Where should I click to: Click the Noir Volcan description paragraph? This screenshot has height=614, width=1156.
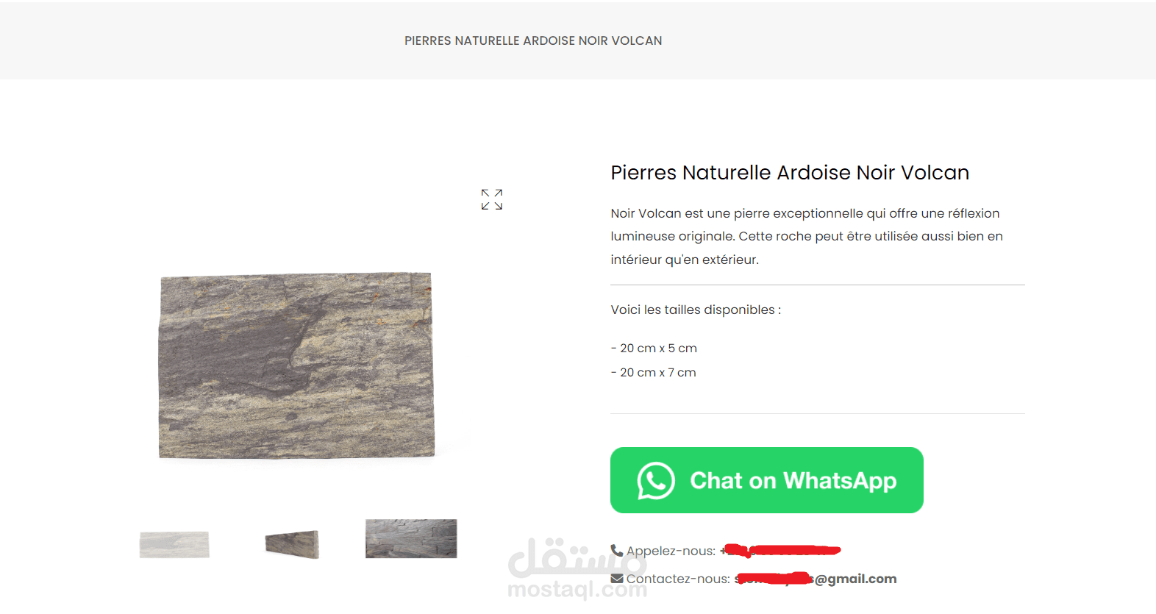point(807,236)
